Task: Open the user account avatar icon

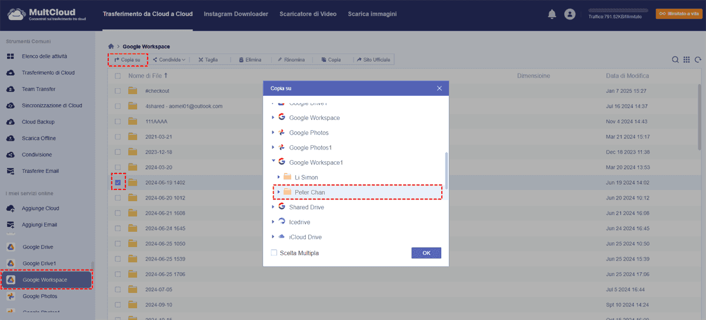Action: point(569,14)
